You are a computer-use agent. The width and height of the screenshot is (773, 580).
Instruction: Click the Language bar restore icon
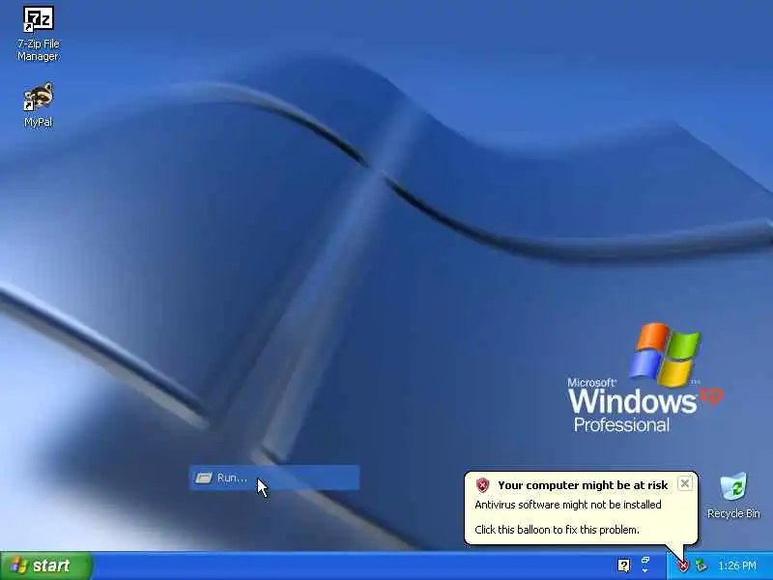645,561
